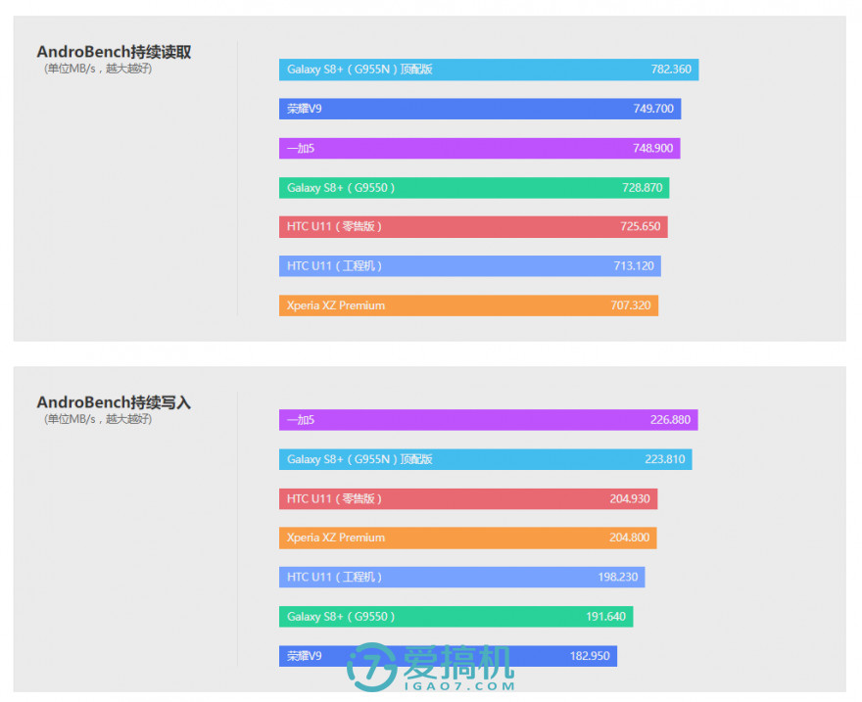Select the 荣耀V9 bar in read chart
The image size is (862, 702).
tap(470, 109)
